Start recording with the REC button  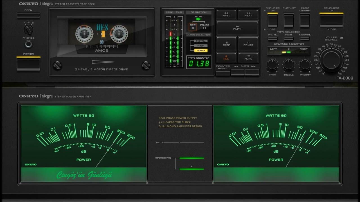(x=226, y=58)
